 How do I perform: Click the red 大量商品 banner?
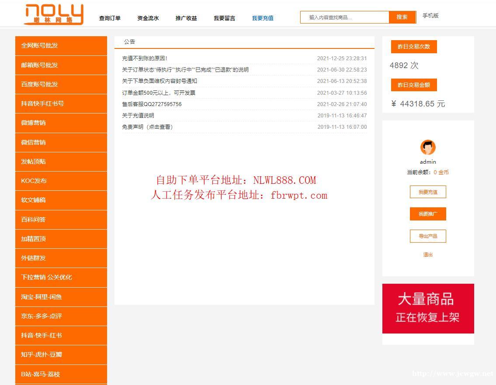tap(428, 309)
